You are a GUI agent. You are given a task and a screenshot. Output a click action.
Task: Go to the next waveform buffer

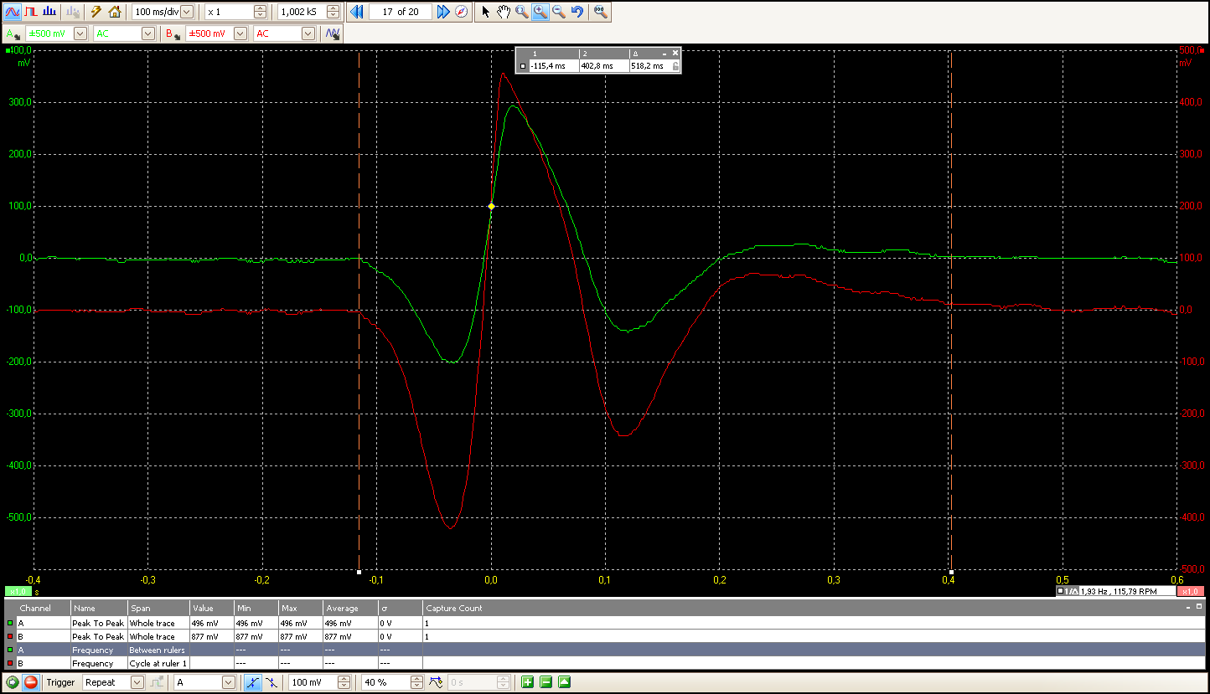[443, 12]
